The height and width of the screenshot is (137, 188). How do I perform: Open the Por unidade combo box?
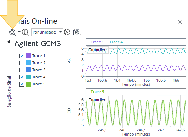point(47,32)
